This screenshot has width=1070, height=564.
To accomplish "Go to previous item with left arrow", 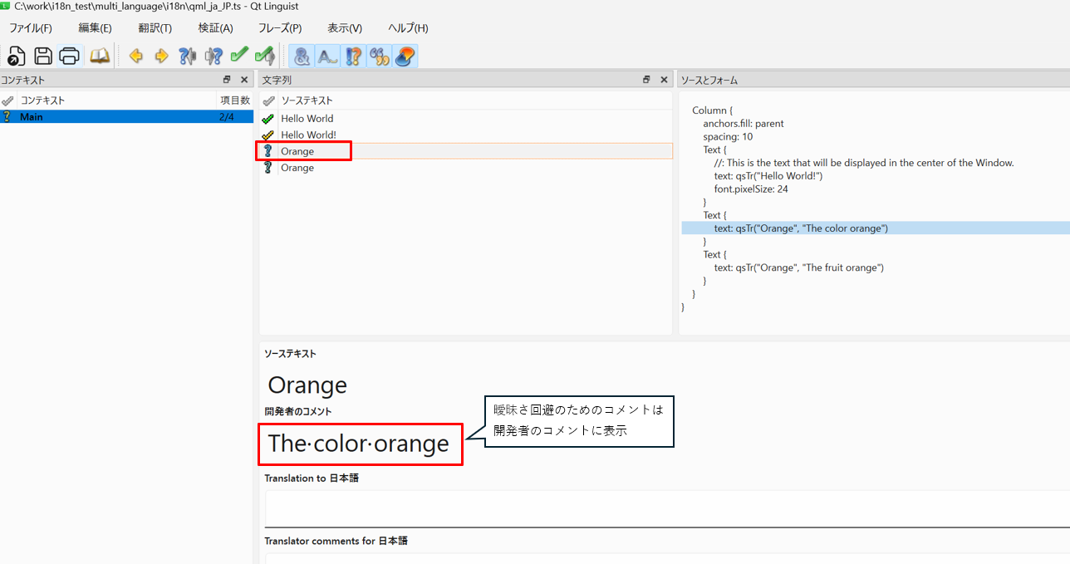I will tap(135, 56).
